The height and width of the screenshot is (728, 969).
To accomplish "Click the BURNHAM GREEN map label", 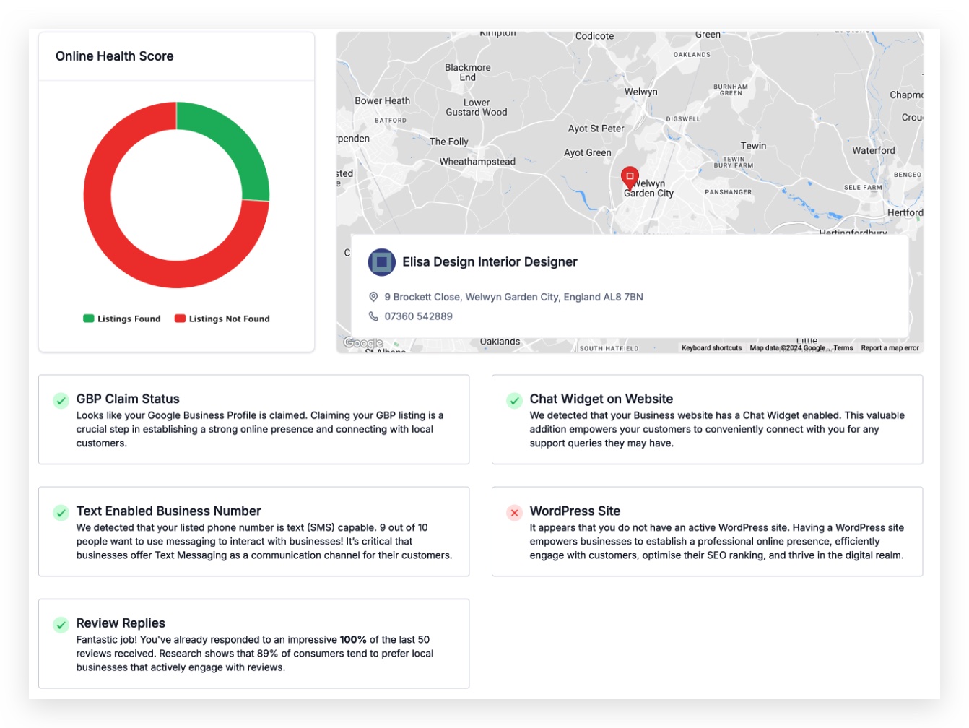I will pos(731,90).
